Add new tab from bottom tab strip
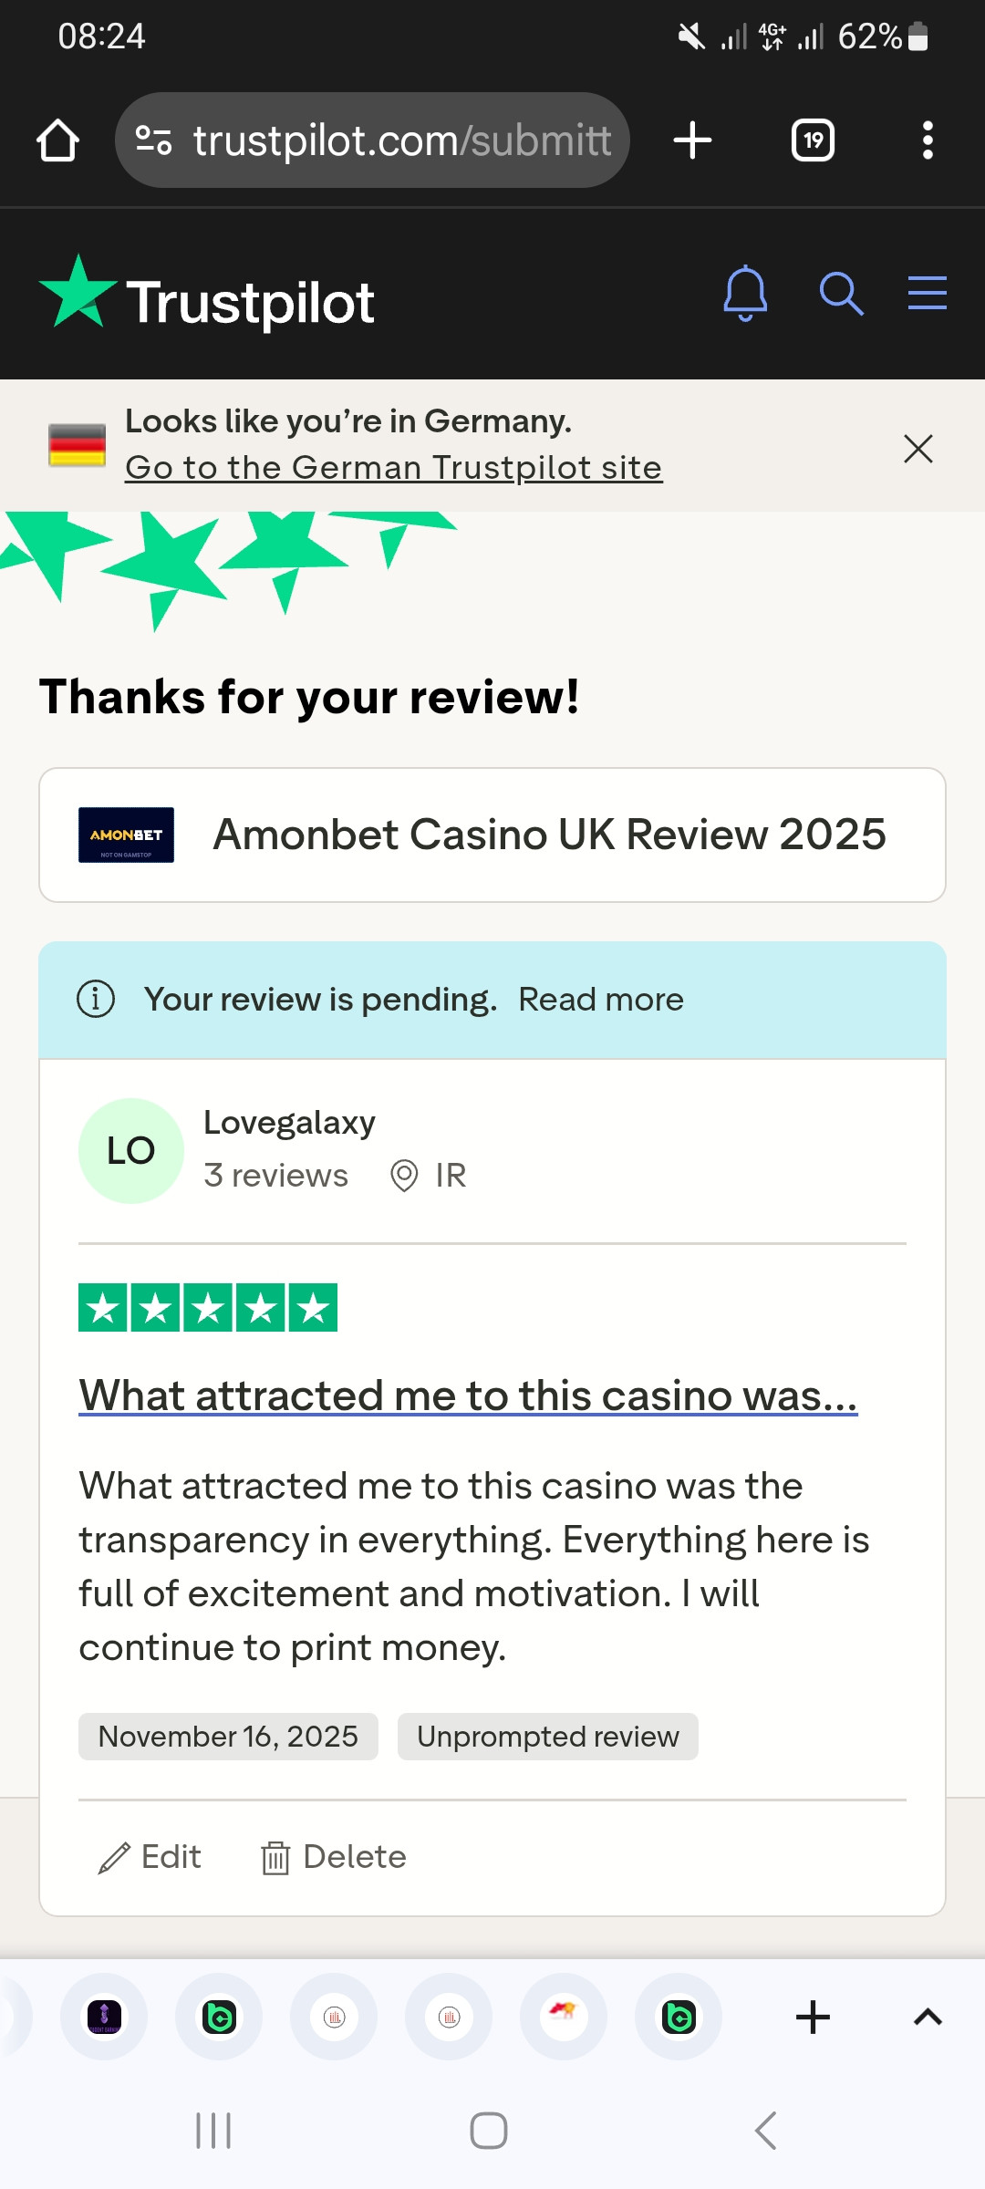The image size is (985, 2189). click(x=813, y=2018)
